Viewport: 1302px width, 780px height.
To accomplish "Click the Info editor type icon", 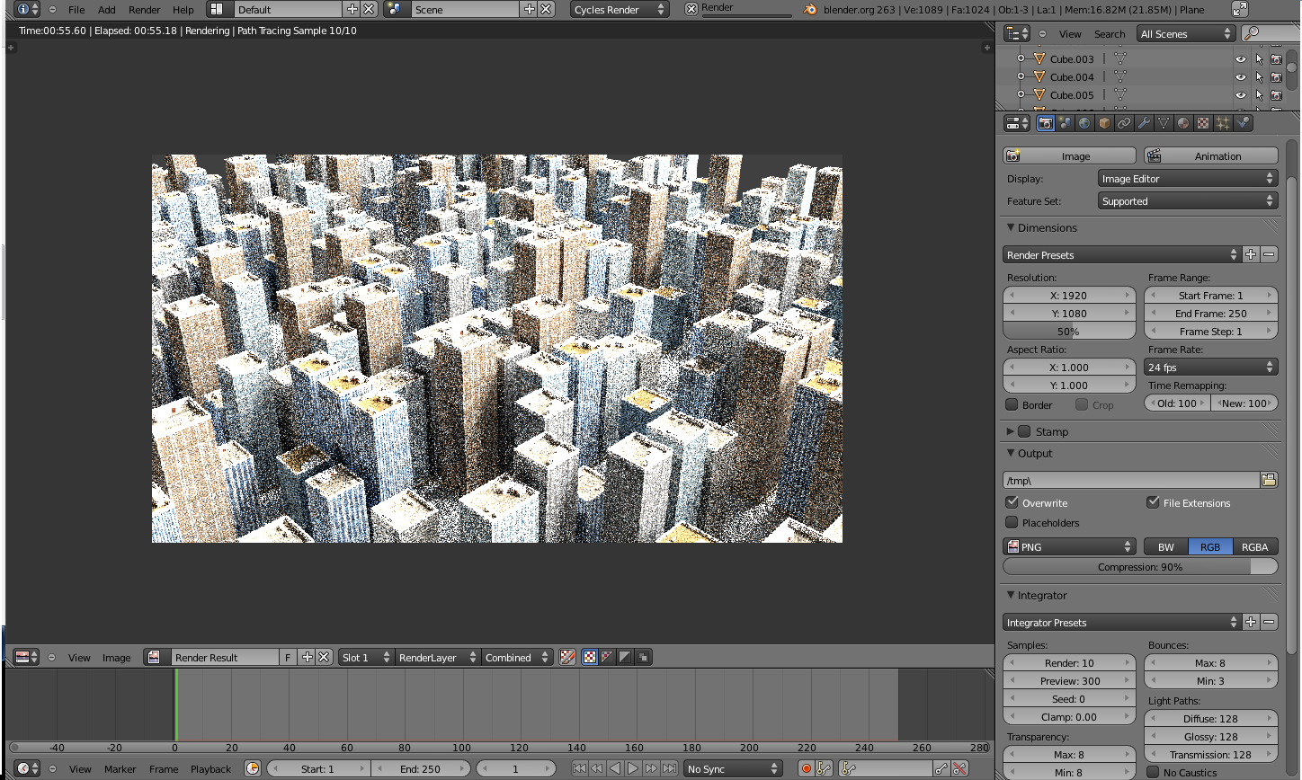I will click(x=28, y=9).
